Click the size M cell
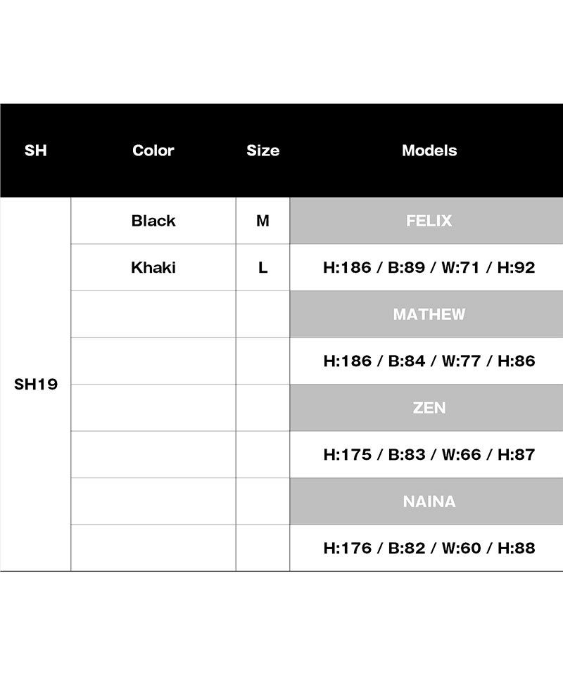The image size is (563, 675). (262, 221)
